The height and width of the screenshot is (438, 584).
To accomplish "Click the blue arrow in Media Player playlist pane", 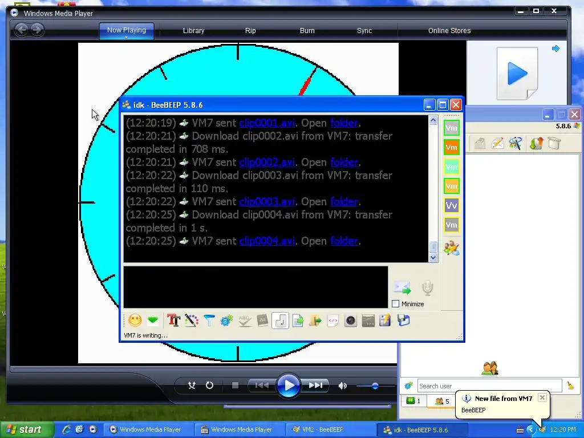I will pos(555,48).
